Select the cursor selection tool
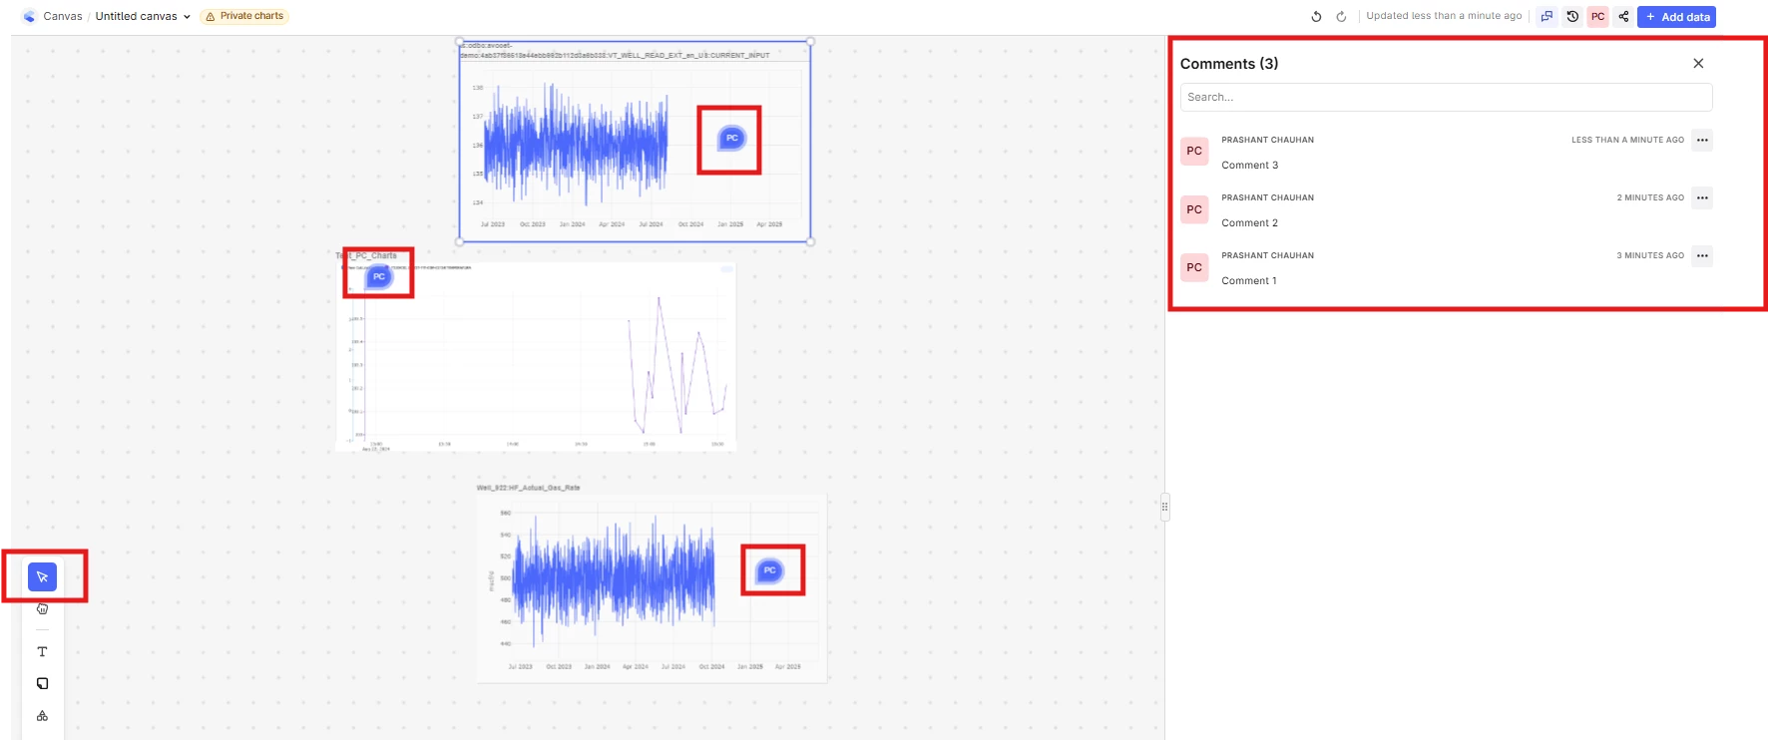 (42, 576)
